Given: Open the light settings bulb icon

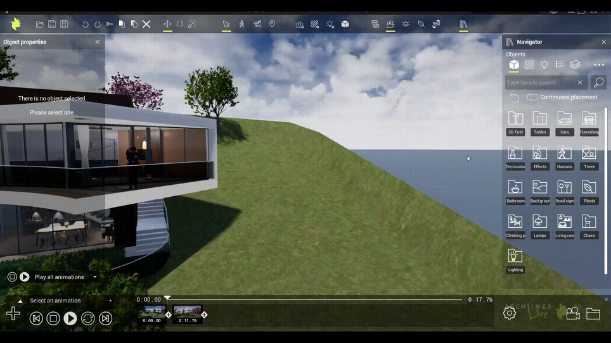Looking at the screenshot, I should 330,24.
